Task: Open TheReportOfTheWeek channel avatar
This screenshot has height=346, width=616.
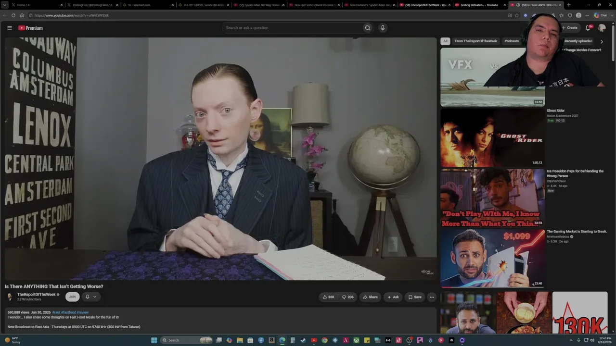Action: (x=10, y=297)
